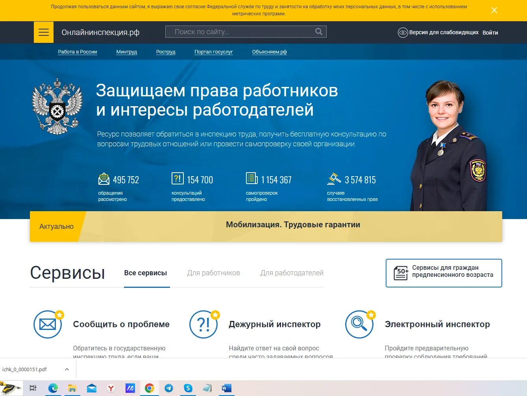Close the yellow consent banner
This screenshot has height=396, width=527.
[x=494, y=10]
